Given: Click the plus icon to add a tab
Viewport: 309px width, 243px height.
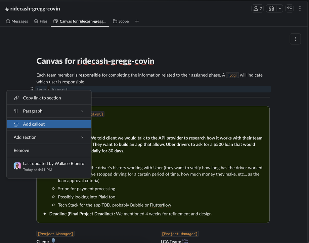Looking at the screenshot, I should tap(137, 21).
